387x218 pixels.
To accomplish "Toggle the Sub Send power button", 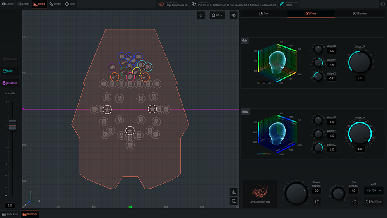I will click(x=354, y=201).
